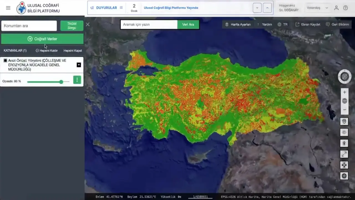Open the user profile icon
The image size is (355, 200).
(336, 8)
